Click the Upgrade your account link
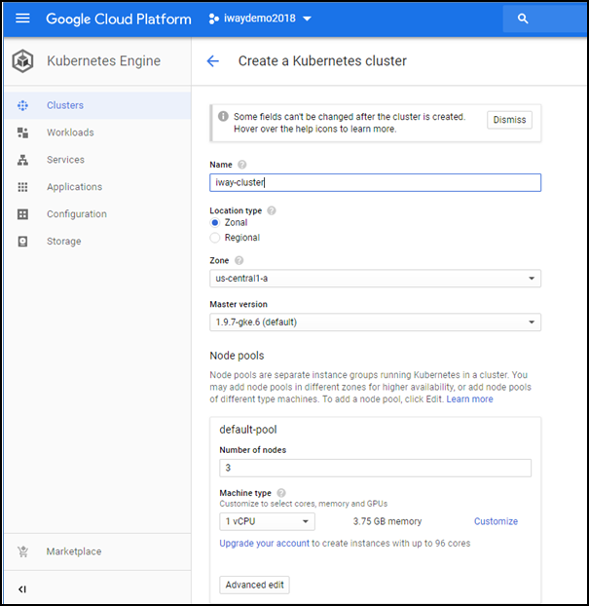 coord(264,543)
